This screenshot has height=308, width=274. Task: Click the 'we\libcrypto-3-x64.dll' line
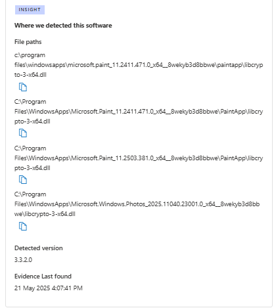[45, 214]
